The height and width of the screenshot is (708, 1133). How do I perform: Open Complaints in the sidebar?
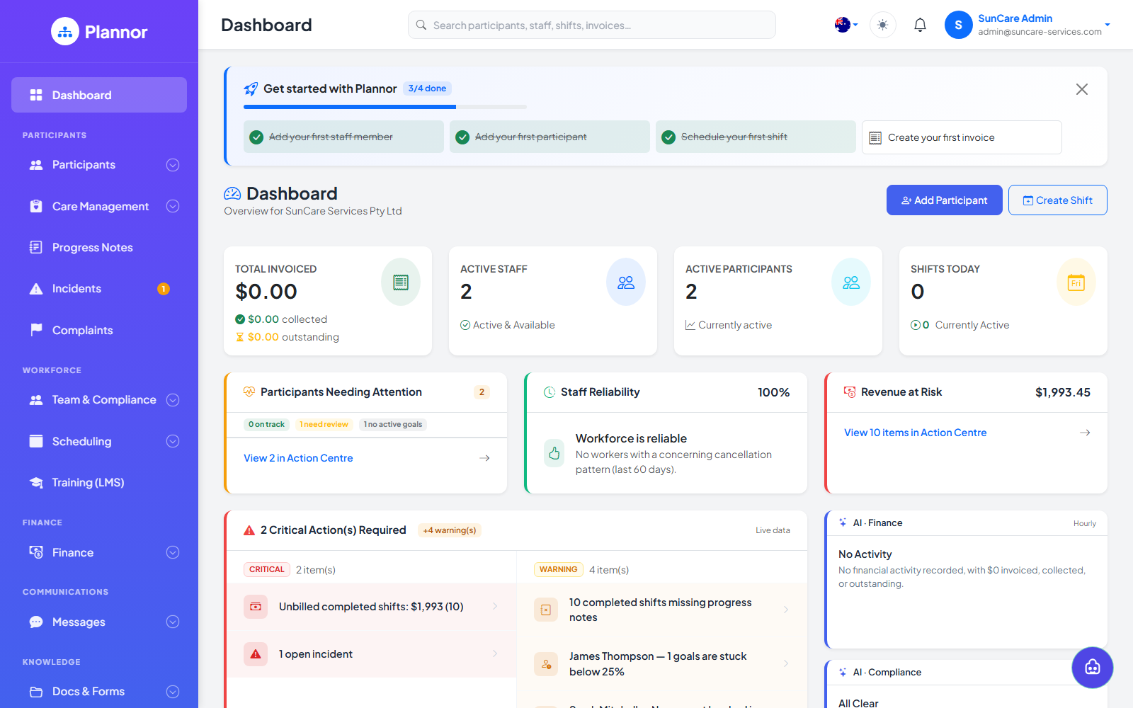[x=99, y=330]
